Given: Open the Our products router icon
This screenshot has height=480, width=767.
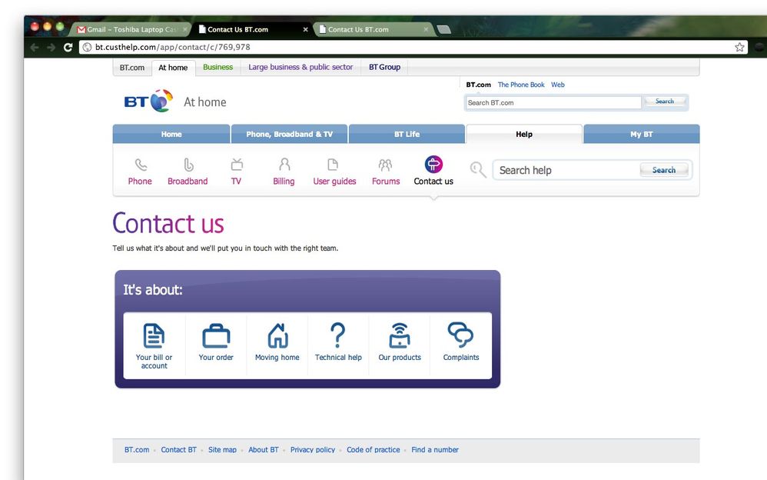Looking at the screenshot, I should click(400, 335).
